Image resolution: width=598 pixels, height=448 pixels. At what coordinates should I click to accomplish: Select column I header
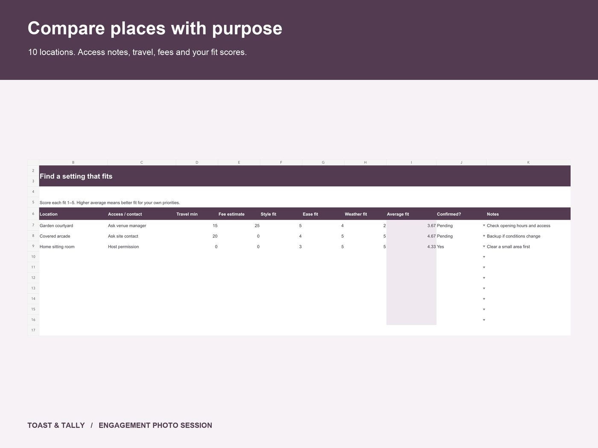411,163
